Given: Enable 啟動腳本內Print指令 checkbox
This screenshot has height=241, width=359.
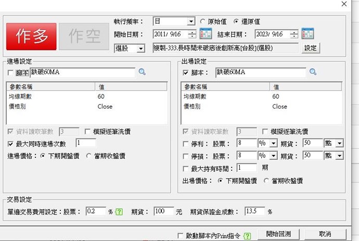Looking at the screenshot, I should tap(180, 235).
